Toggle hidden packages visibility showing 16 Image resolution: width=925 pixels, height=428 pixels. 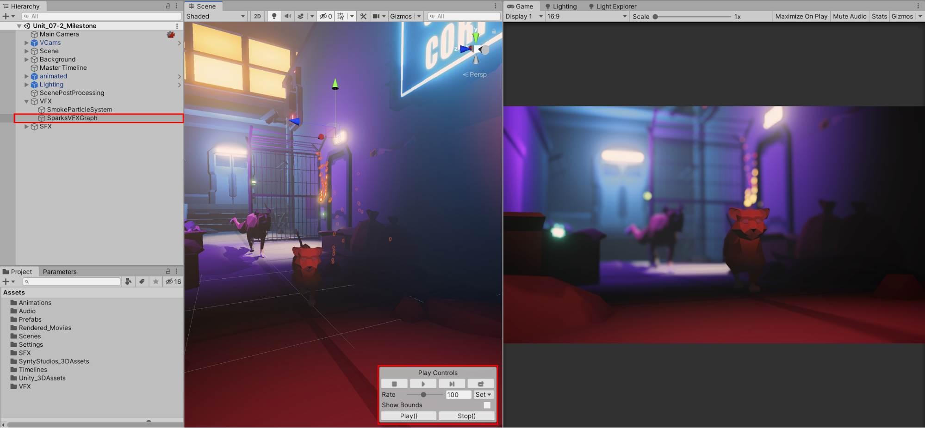click(174, 281)
